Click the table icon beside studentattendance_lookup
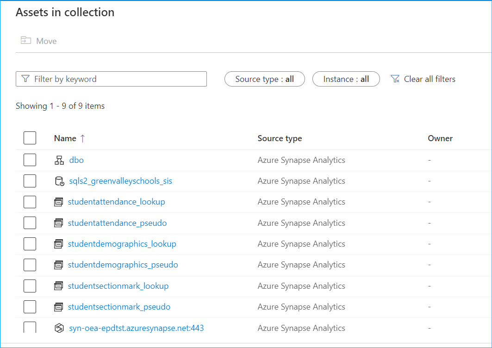Viewport: 492px width, 348px height. 58,202
